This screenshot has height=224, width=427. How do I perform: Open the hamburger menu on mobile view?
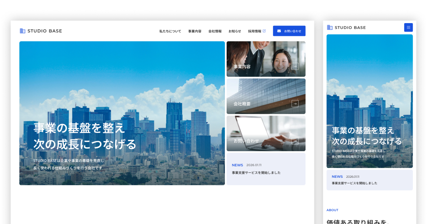(x=408, y=27)
